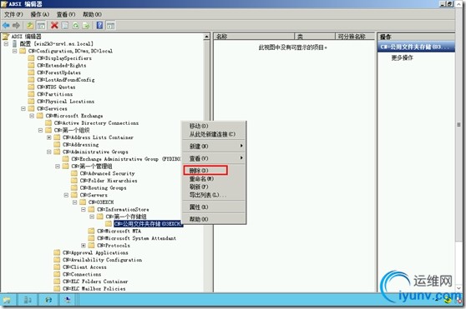Open the 帮助(H) menu in menu bar

92,14
